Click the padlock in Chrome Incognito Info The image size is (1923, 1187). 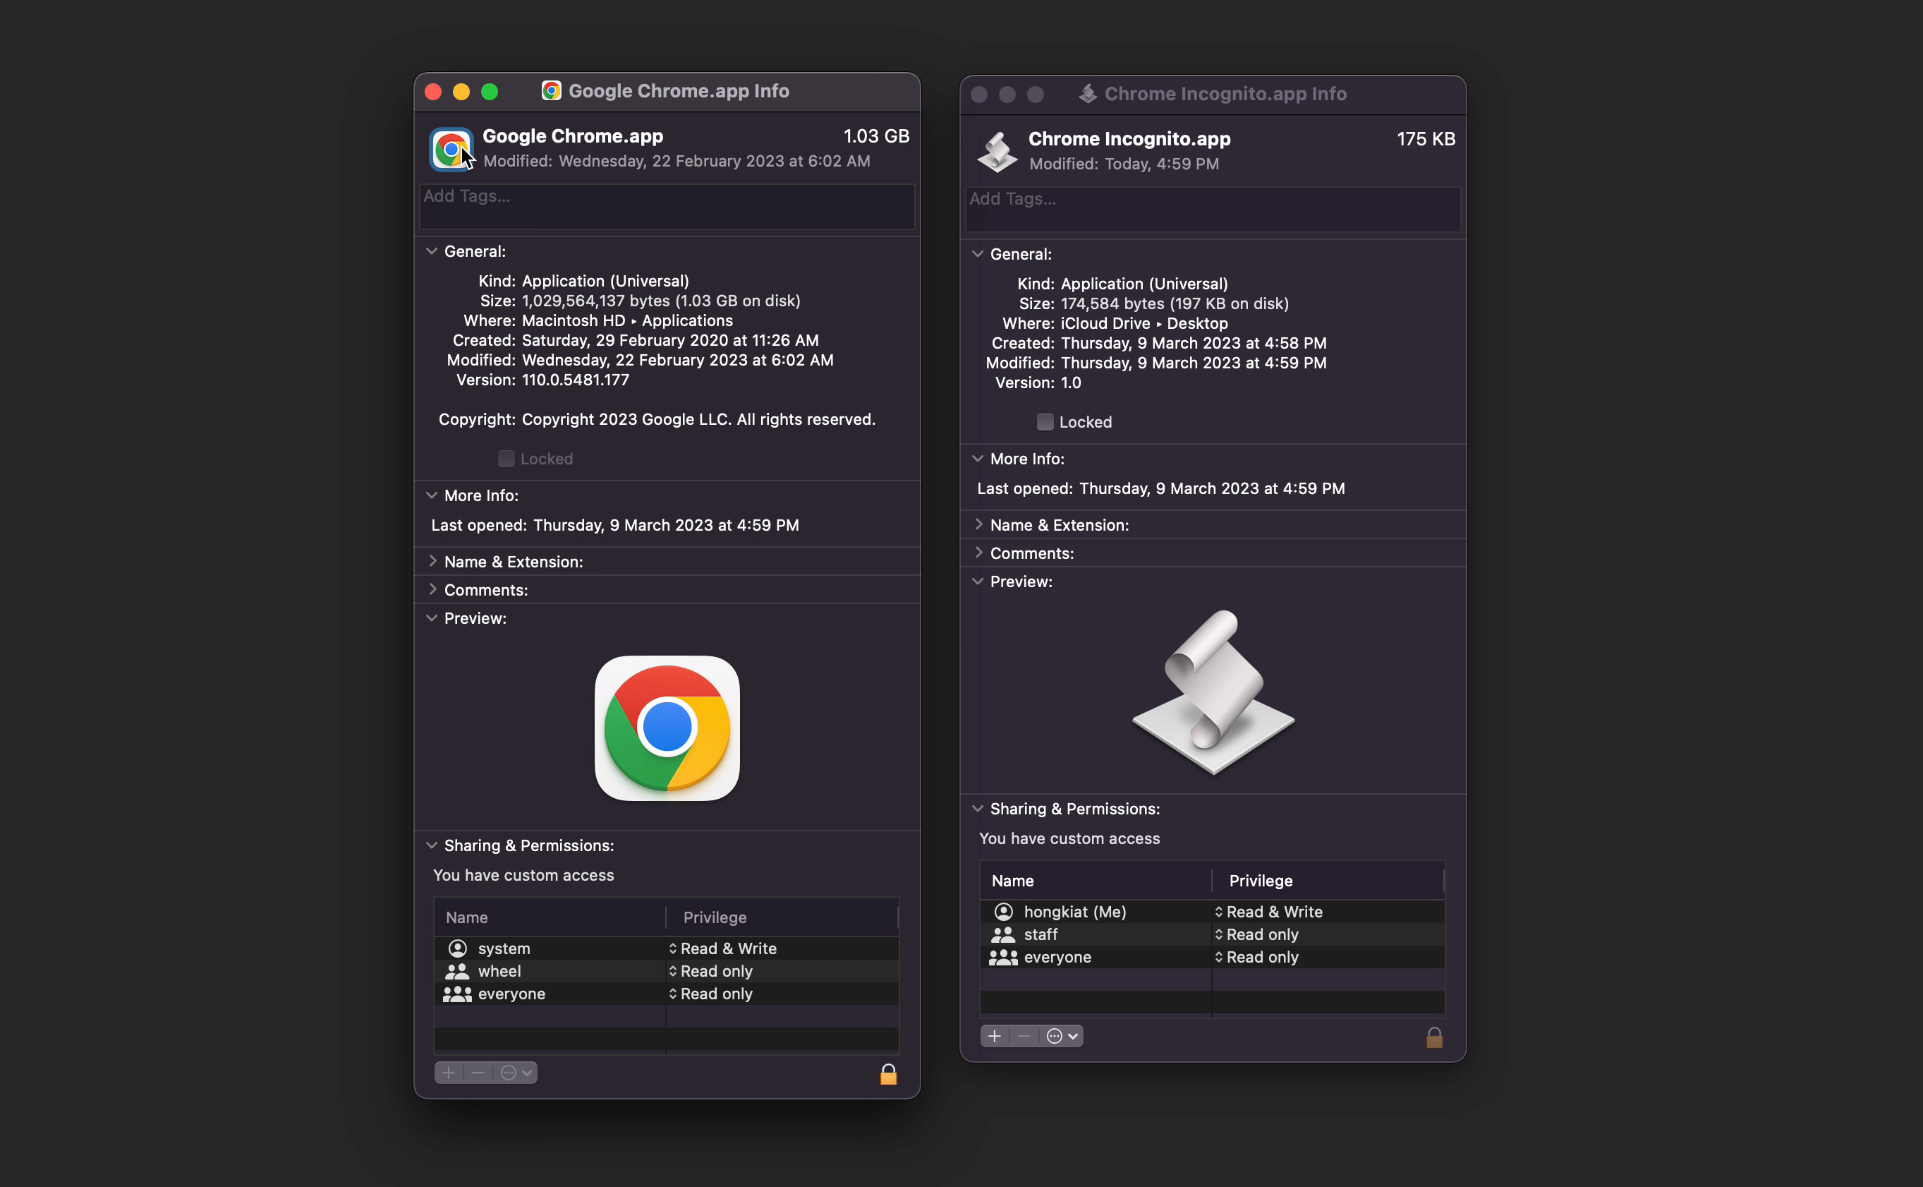[1434, 1037]
